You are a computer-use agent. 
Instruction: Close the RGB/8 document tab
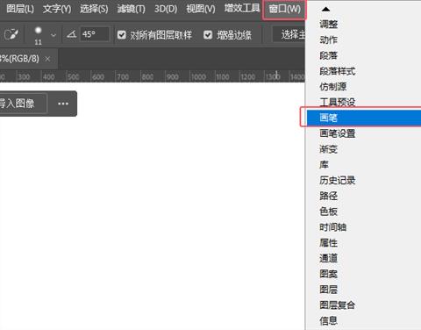coord(47,59)
